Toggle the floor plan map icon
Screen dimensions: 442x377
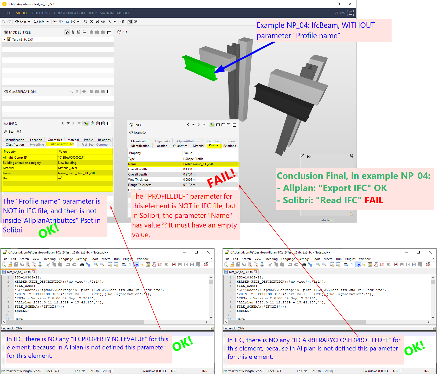(130, 22)
